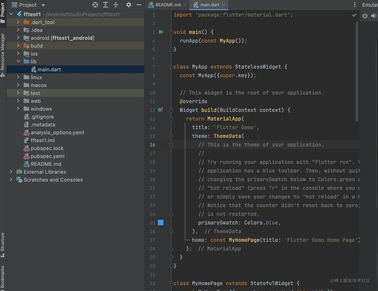
Task: Open the Project view dropdown
Action: (x=43, y=5)
